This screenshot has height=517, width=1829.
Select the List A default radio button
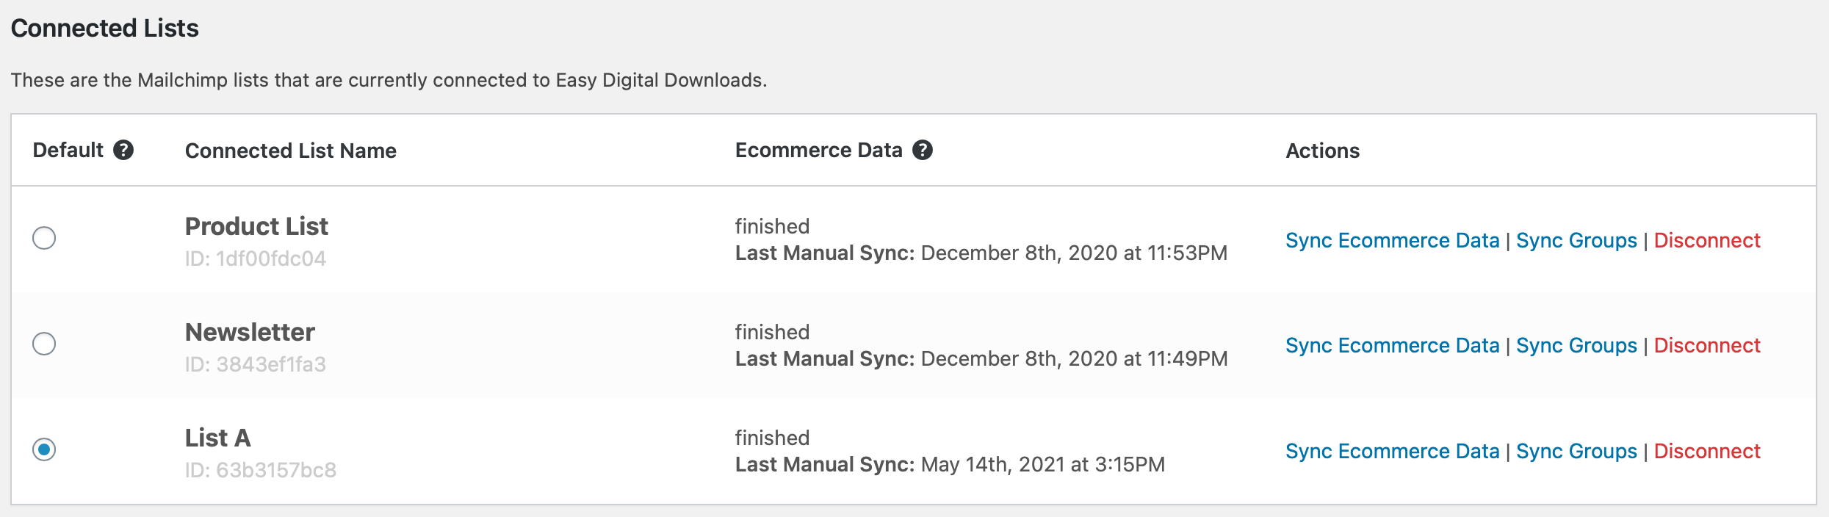coord(44,449)
